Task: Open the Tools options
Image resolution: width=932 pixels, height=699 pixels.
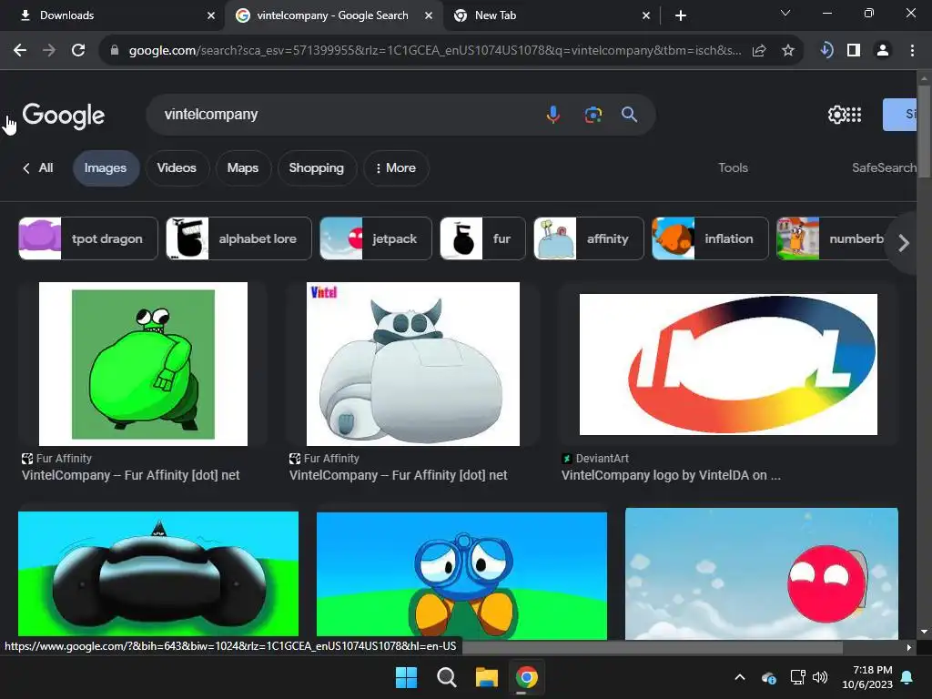Action: (x=733, y=168)
